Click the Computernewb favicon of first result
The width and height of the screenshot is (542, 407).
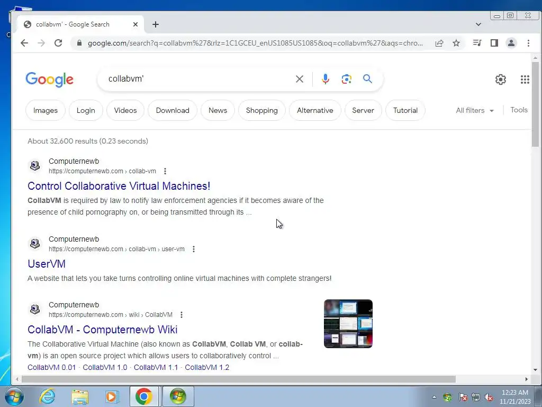pos(35,166)
